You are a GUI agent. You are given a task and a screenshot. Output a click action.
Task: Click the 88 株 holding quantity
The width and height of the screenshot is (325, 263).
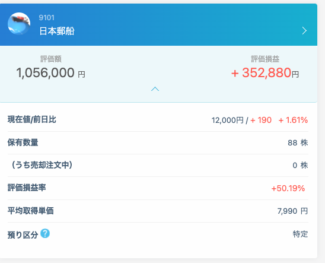(298, 142)
